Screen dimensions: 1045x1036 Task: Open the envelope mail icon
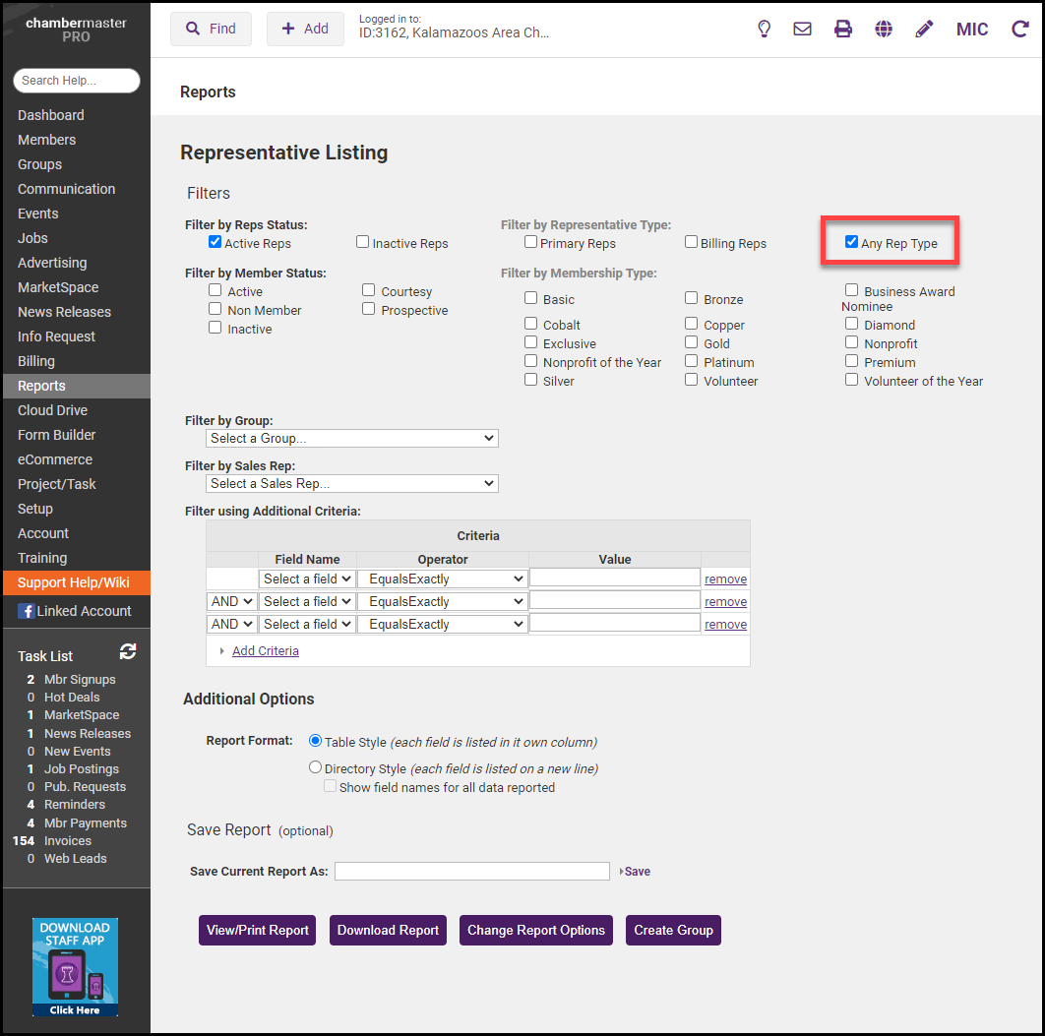802,30
